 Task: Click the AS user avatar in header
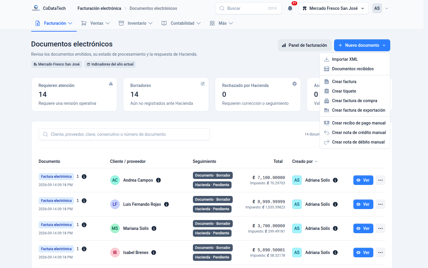coord(377,8)
